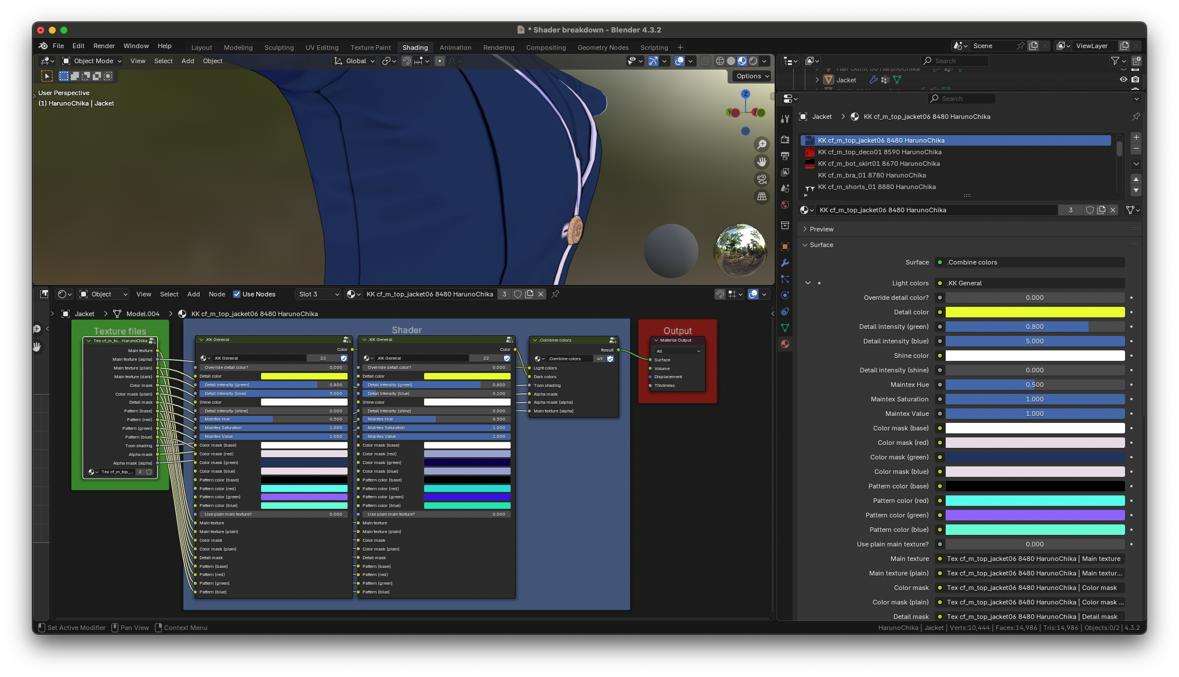Select KK cf_m_bot_skirt01 8670 material slot
The height and width of the screenshot is (677, 1179).
878,164
